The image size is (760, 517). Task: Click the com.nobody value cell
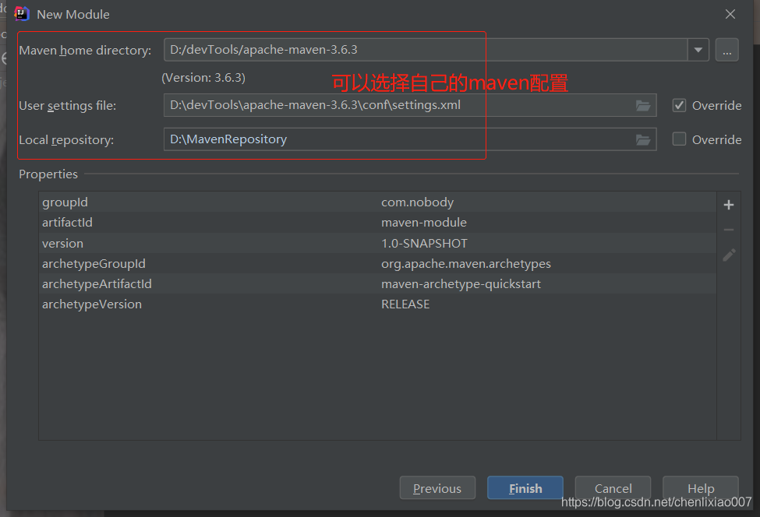(417, 202)
